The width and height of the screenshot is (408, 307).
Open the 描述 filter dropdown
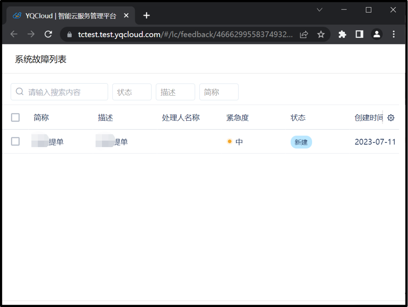175,92
